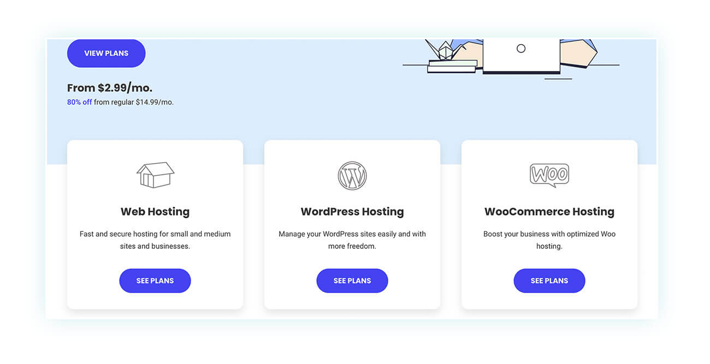
Task: Select the WordPress Hosting heading
Action: [352, 212]
